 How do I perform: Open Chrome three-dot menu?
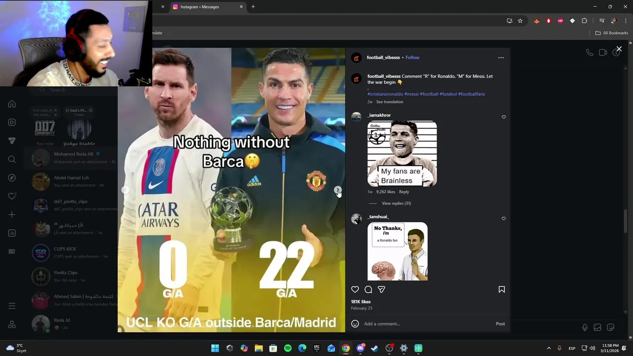626,21
